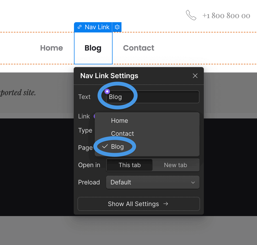
Task: Open settings via Nav Link gear icon
Action: pos(117,27)
